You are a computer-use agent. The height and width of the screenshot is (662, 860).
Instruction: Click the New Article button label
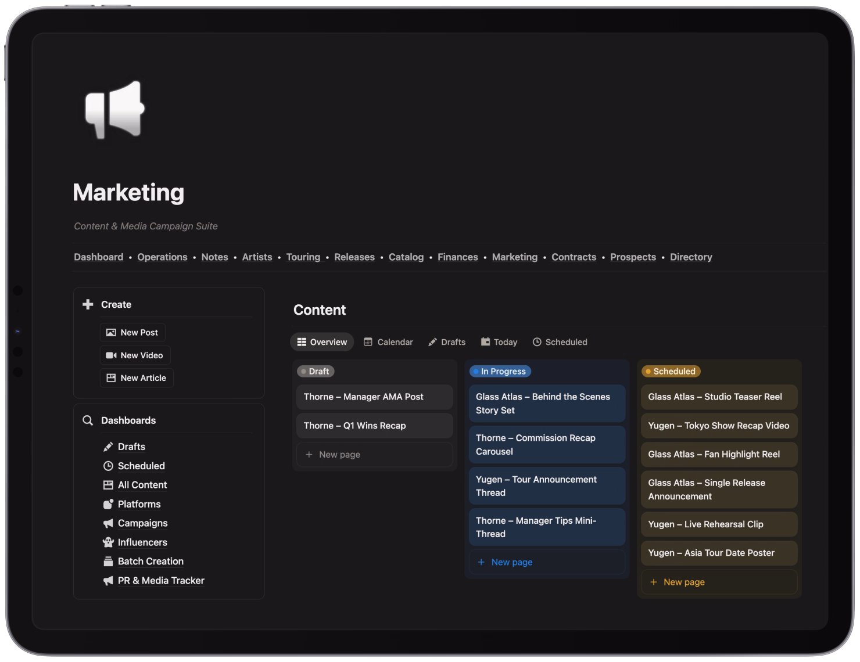(x=143, y=378)
